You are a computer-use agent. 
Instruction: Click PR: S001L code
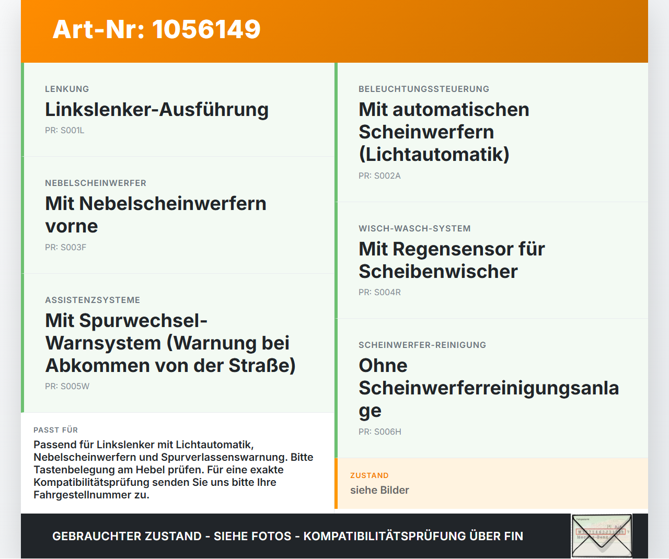[x=65, y=131]
